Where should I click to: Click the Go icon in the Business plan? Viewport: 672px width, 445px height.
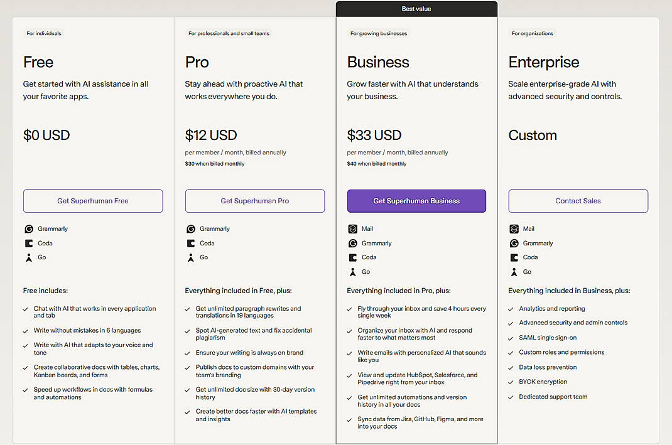click(353, 272)
